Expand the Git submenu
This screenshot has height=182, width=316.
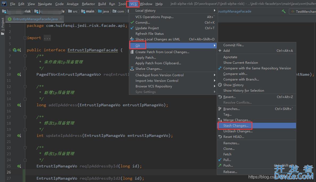173,46
